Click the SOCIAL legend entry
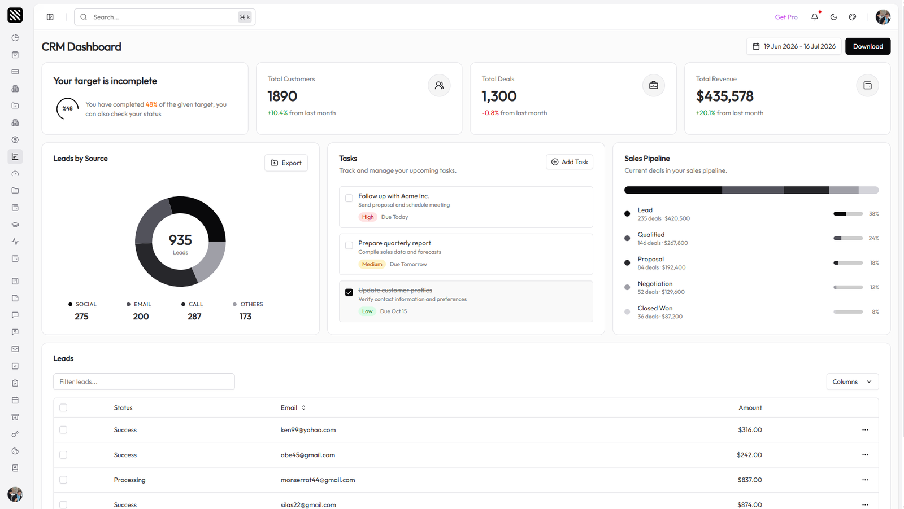This screenshot has width=904, height=509. (82, 310)
